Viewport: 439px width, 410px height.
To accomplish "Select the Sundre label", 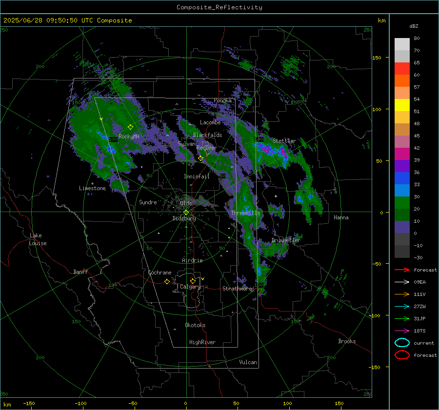I will point(148,202).
